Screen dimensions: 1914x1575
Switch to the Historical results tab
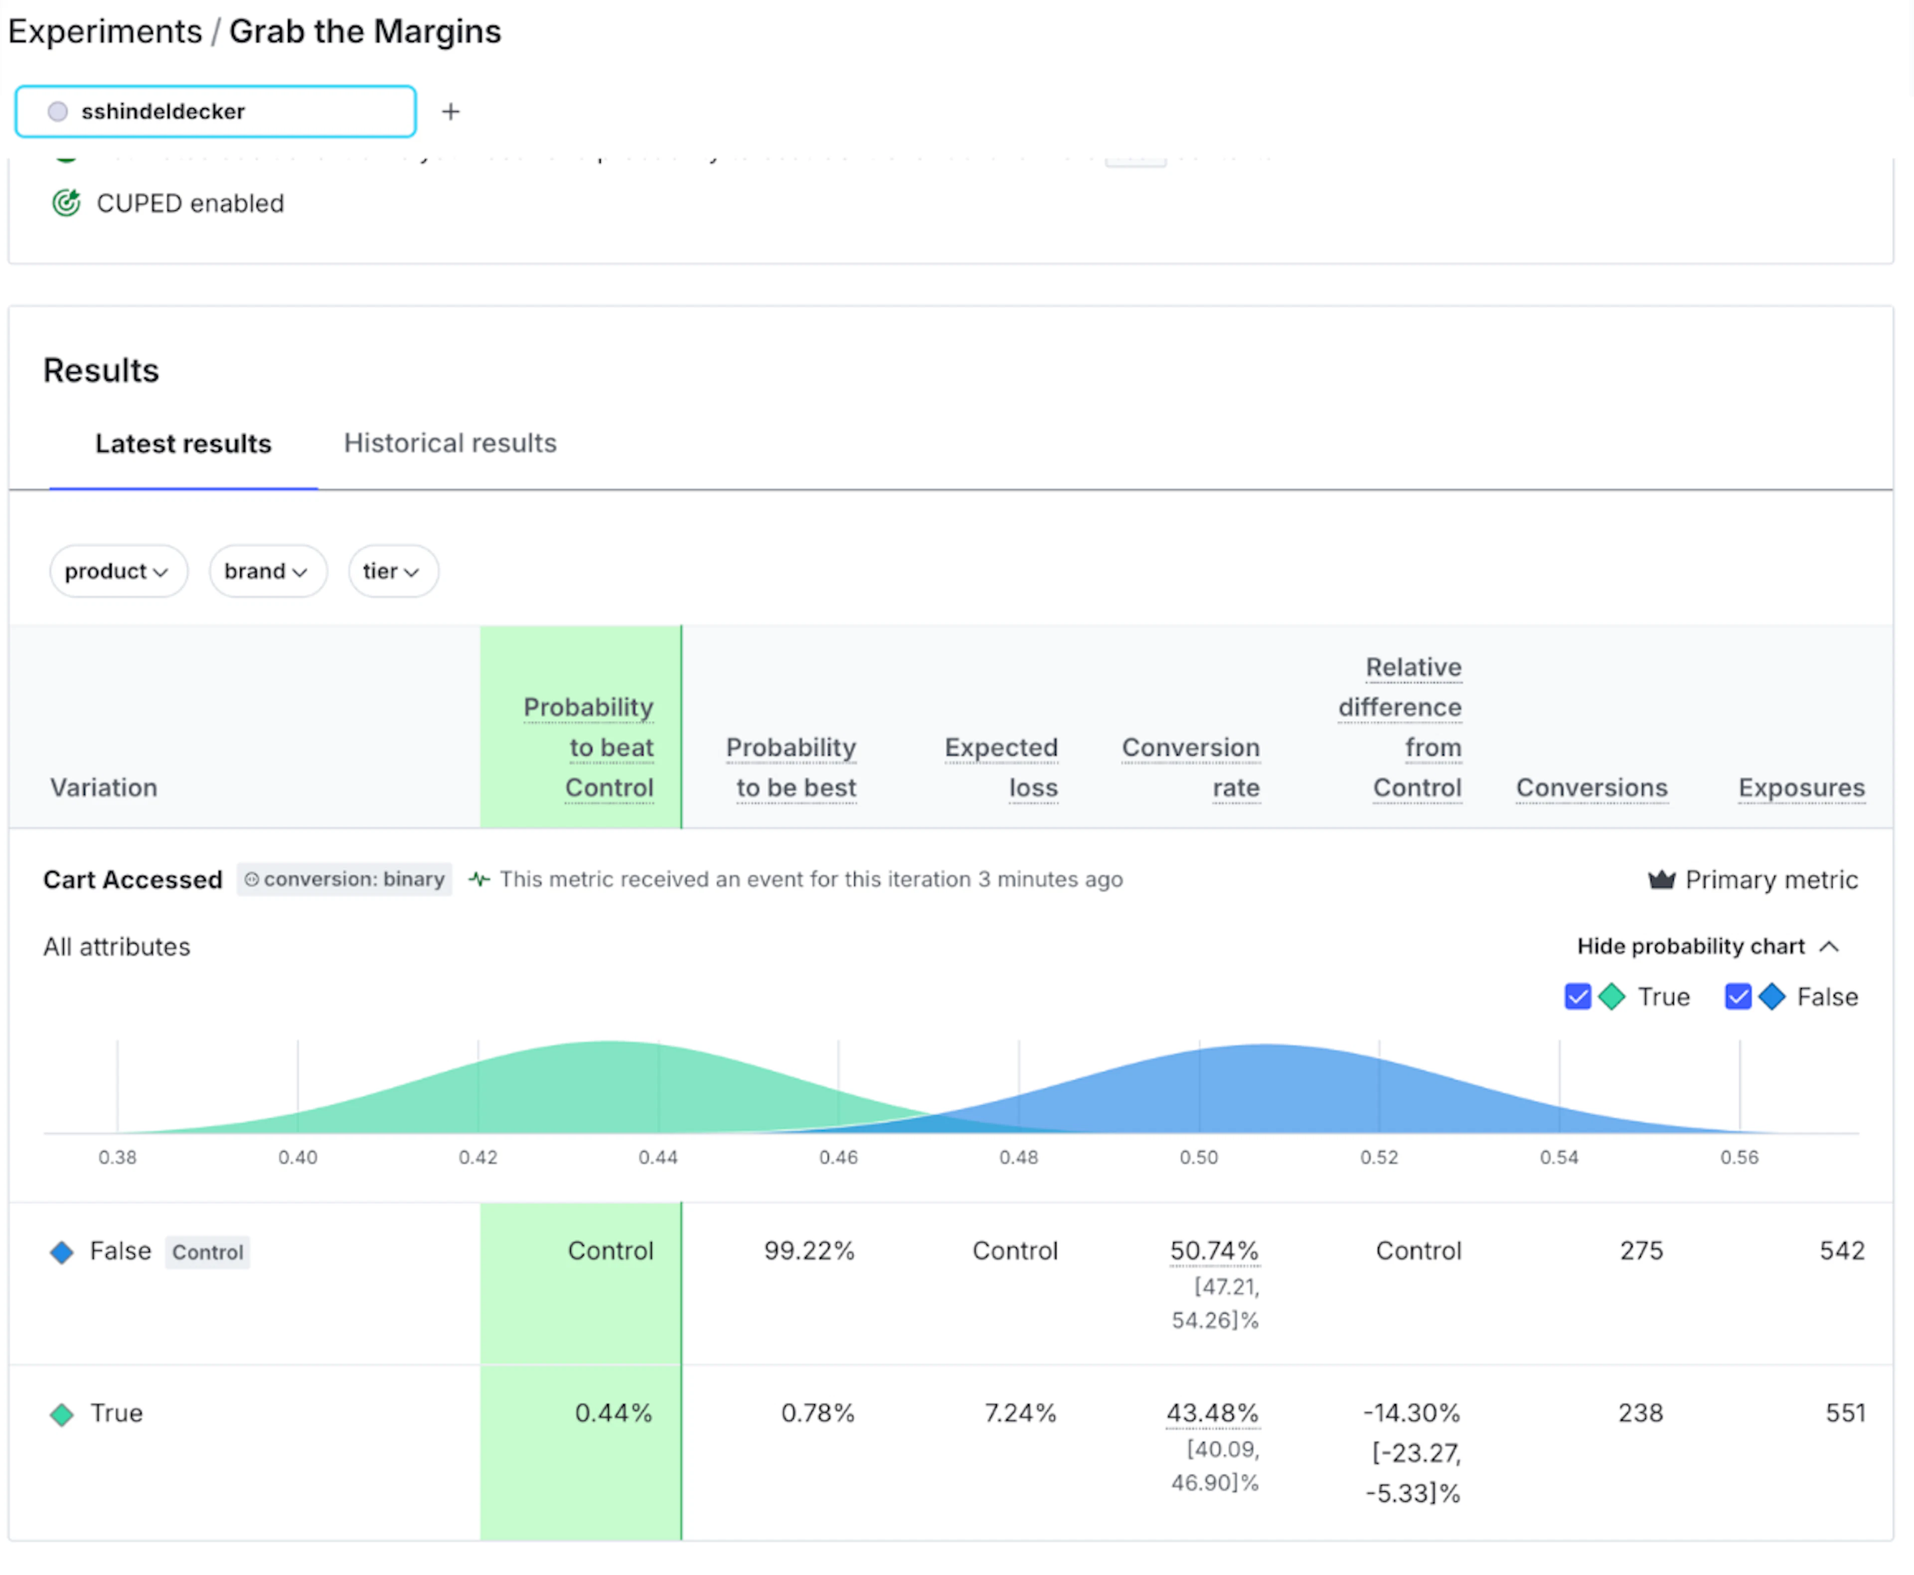[x=449, y=443]
